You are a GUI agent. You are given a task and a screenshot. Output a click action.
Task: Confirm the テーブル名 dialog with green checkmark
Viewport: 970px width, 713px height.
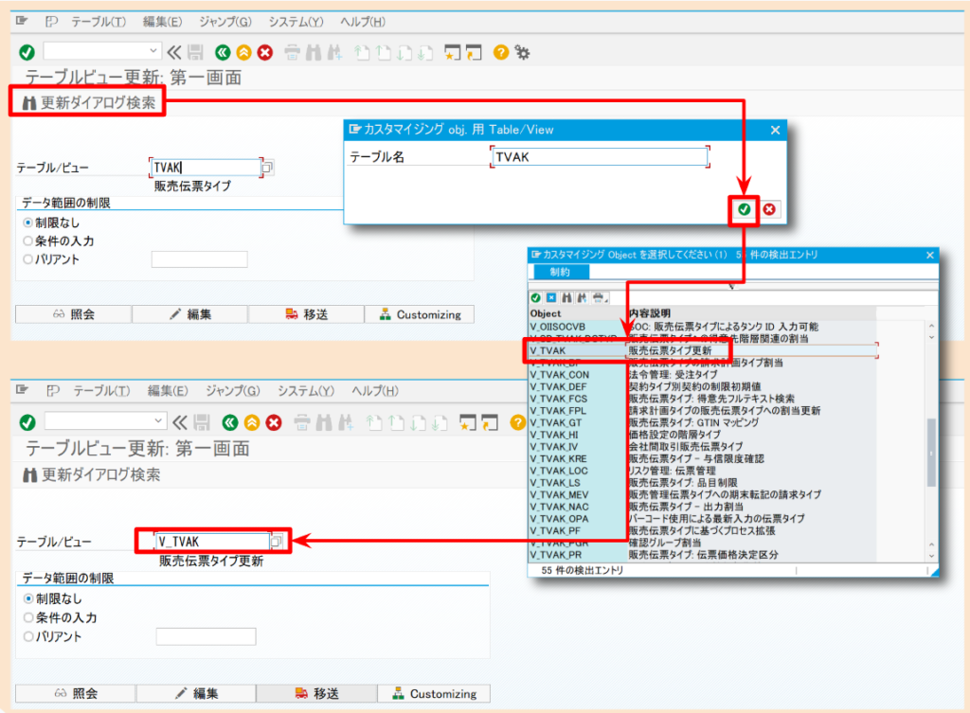tap(745, 209)
